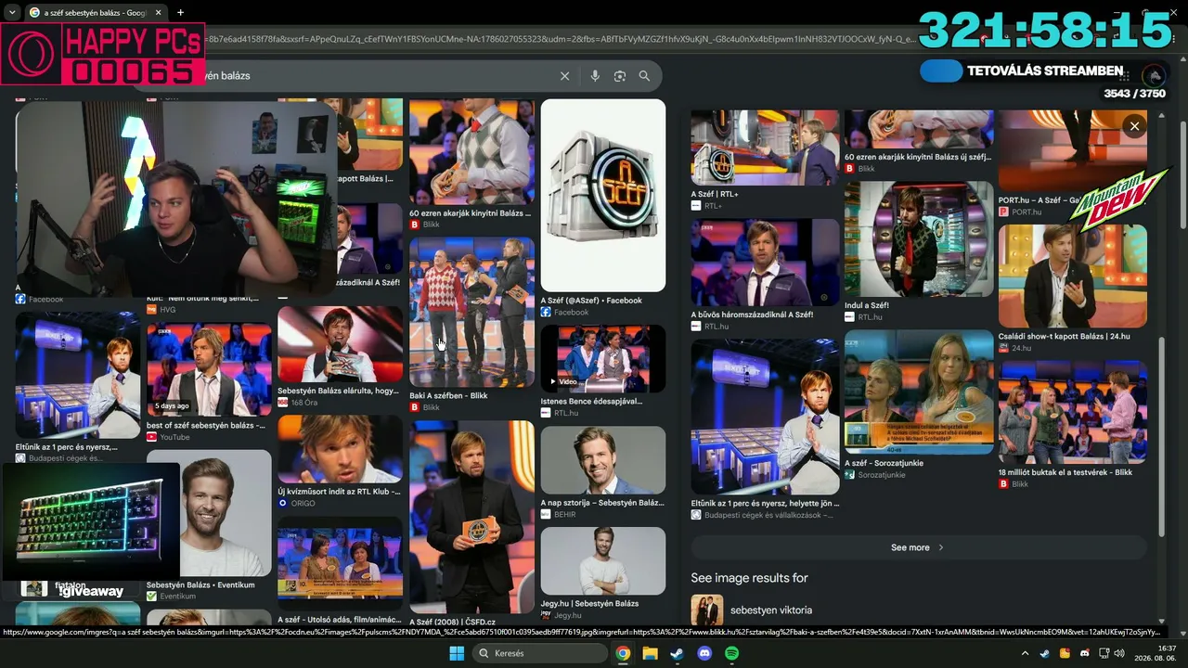Select the A Széf vault logo thumbnail
This screenshot has height=668, width=1188.
tap(603, 196)
